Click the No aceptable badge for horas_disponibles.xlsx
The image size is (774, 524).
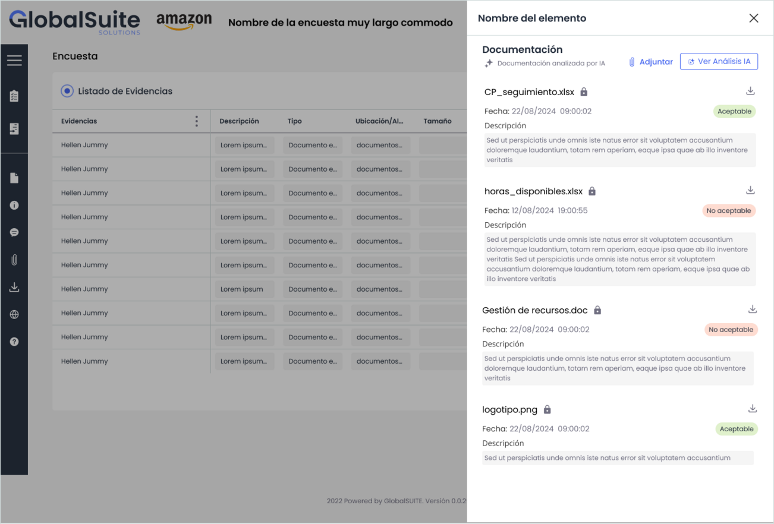point(728,210)
